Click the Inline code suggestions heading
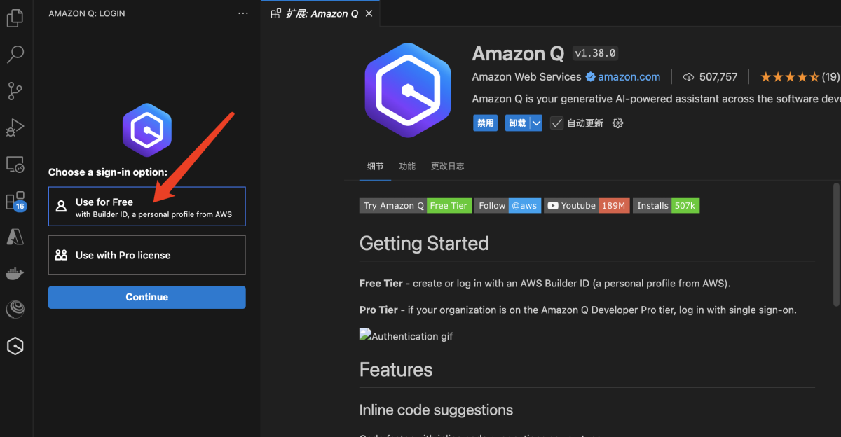This screenshot has width=841, height=437. pos(436,410)
